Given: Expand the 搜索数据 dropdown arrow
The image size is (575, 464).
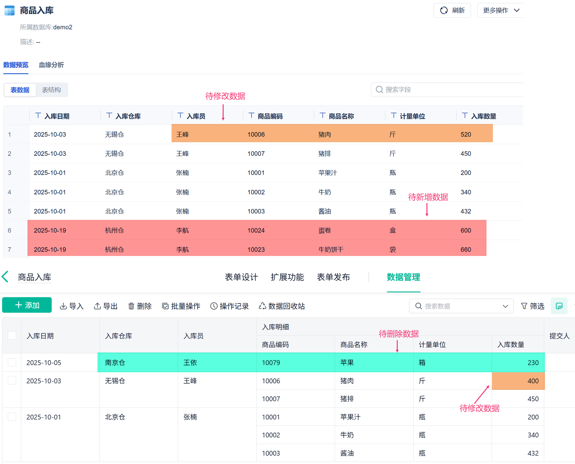Looking at the screenshot, I should click(x=505, y=306).
